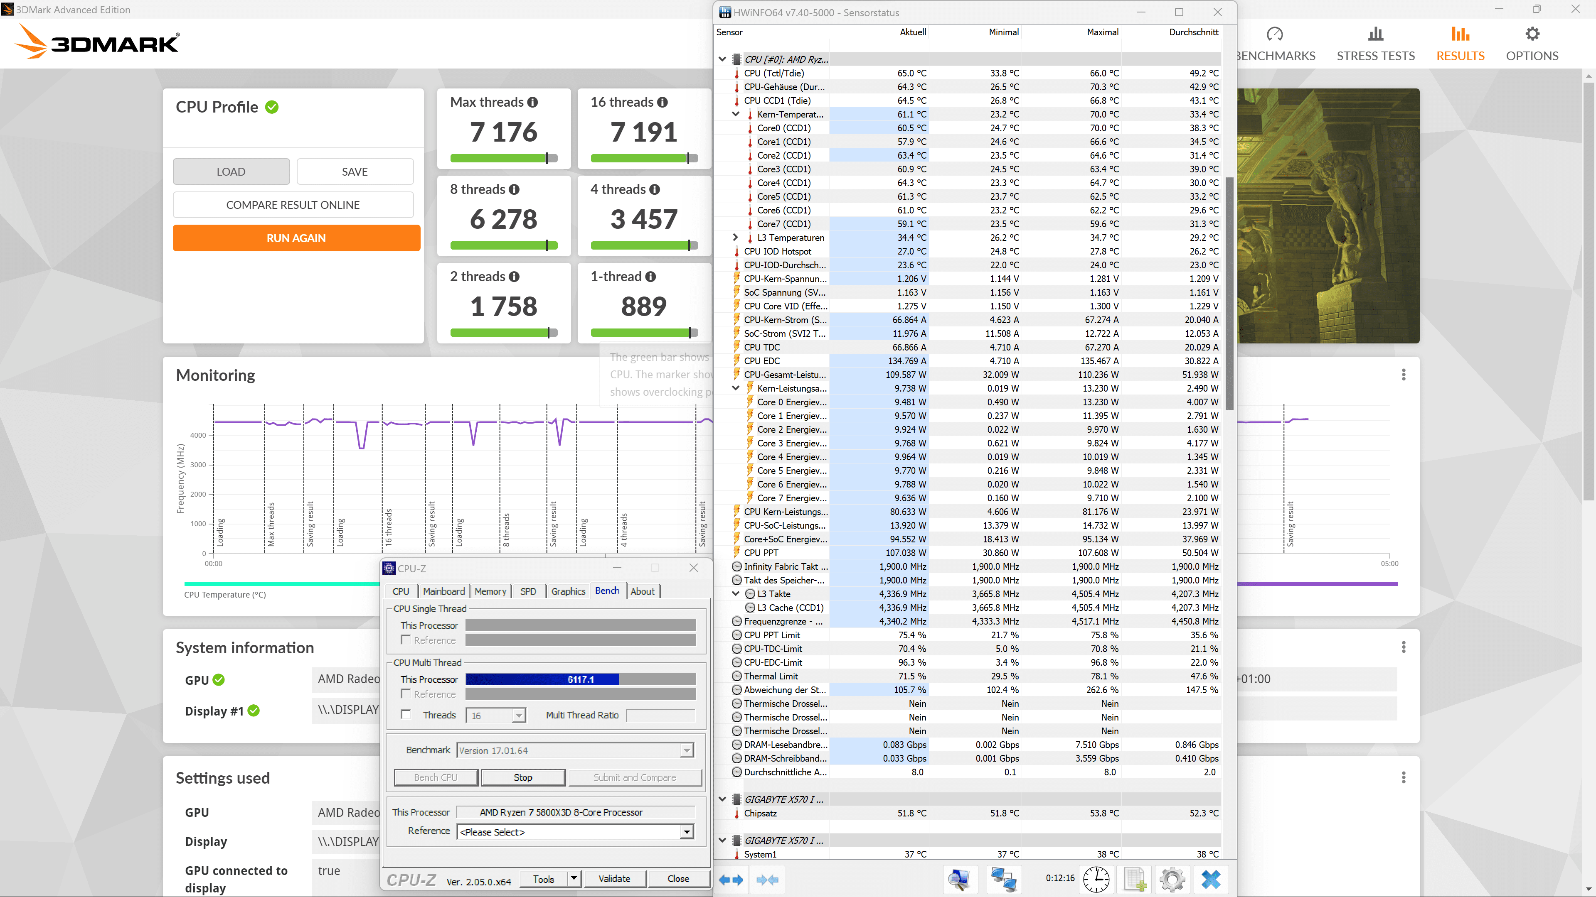The image size is (1596, 897).
Task: Click the 3DMark window vertical scrollbar
Action: pyautogui.click(x=1589, y=291)
